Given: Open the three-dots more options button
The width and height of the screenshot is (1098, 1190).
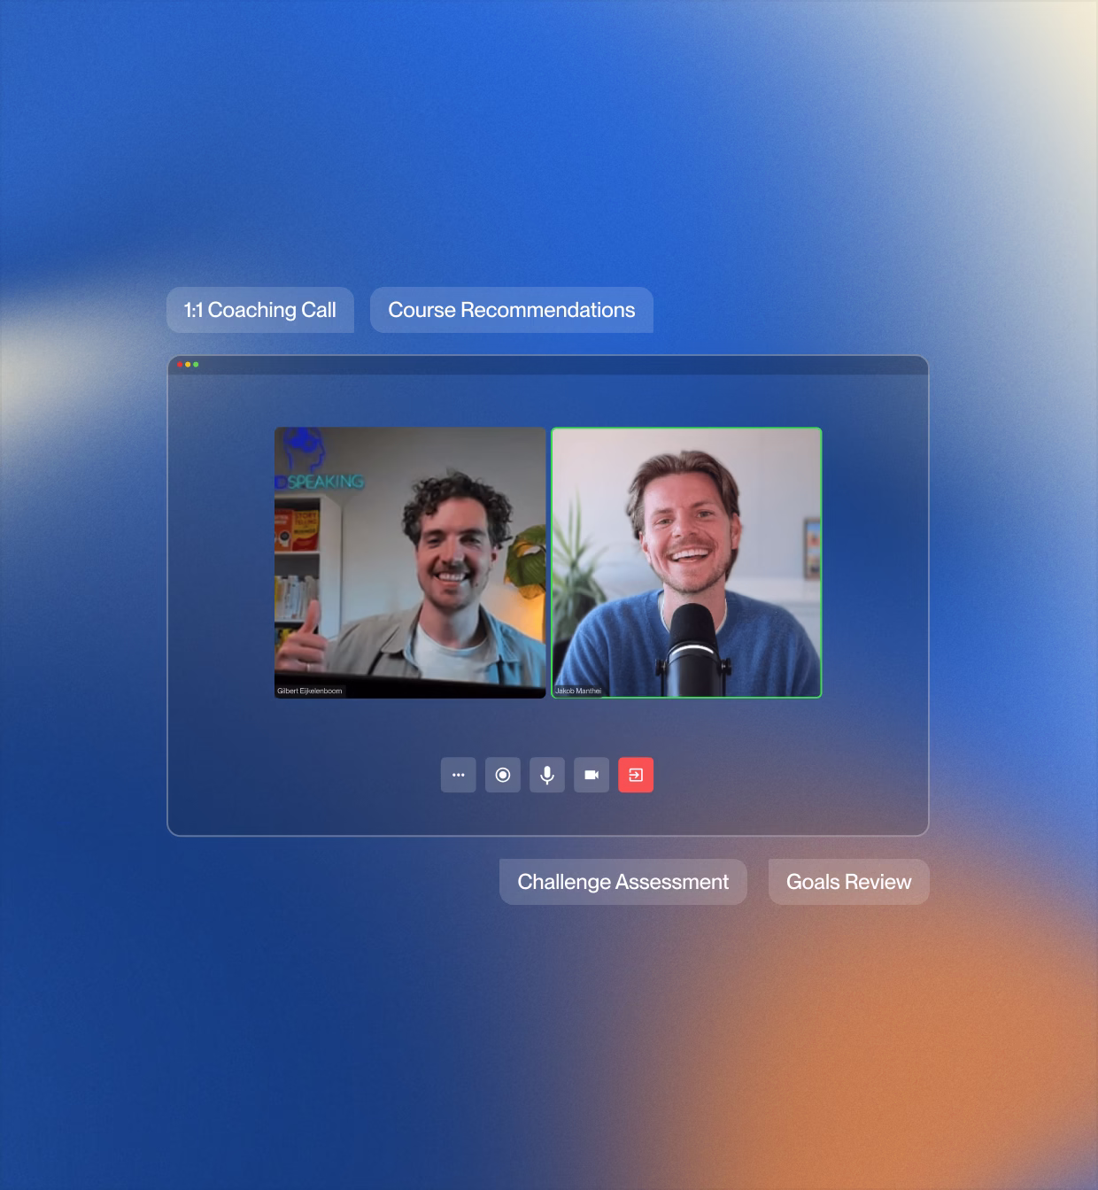Looking at the screenshot, I should coord(458,775).
